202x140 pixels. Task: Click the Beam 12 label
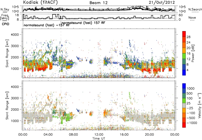(98, 3)
